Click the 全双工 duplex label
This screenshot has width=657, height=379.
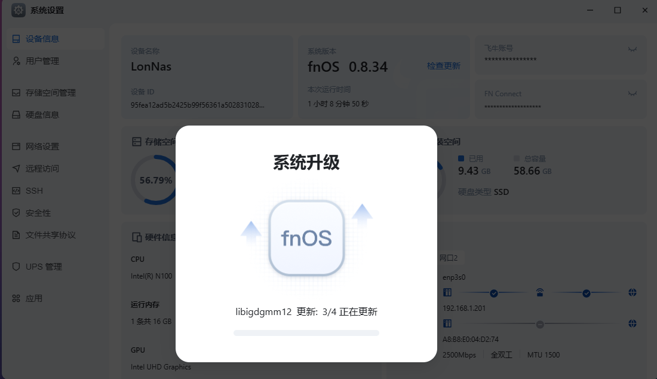tap(502, 354)
